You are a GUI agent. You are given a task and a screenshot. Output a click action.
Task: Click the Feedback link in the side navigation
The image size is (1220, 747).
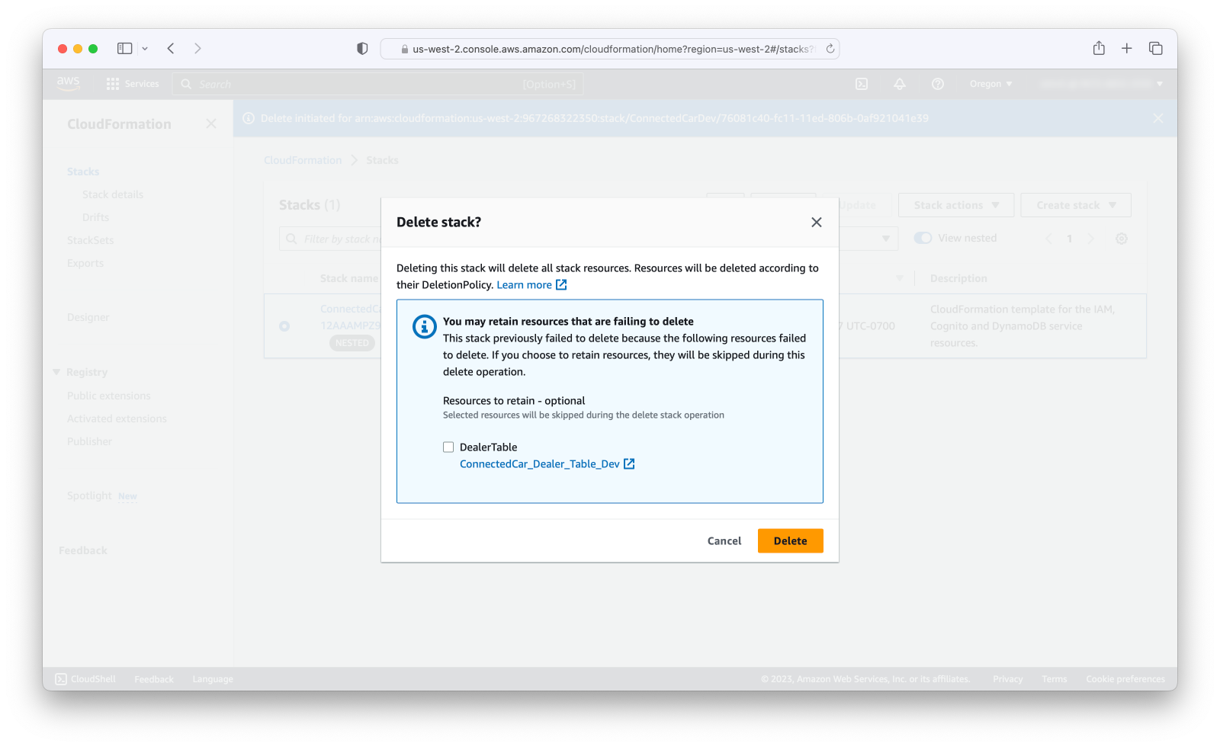(x=83, y=550)
